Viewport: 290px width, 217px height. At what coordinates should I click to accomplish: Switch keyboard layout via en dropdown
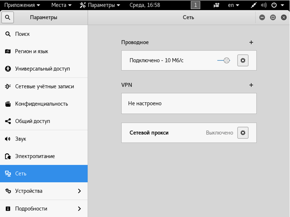(233, 5)
